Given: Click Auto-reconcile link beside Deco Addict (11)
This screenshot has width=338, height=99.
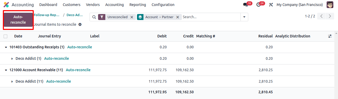Looking at the screenshot, I should pyautogui.click(x=59, y=81).
